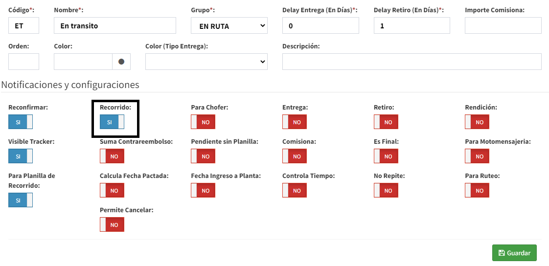Toggle the Es Final switch
Screen dimensions: 549x266
click(x=386, y=156)
